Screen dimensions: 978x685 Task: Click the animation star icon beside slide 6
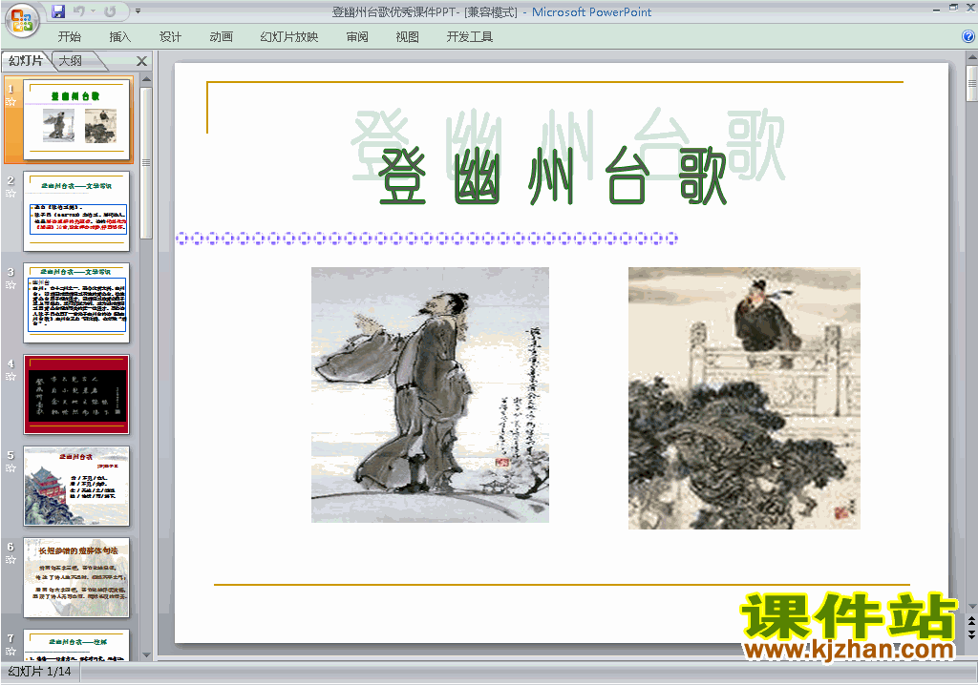(11, 560)
